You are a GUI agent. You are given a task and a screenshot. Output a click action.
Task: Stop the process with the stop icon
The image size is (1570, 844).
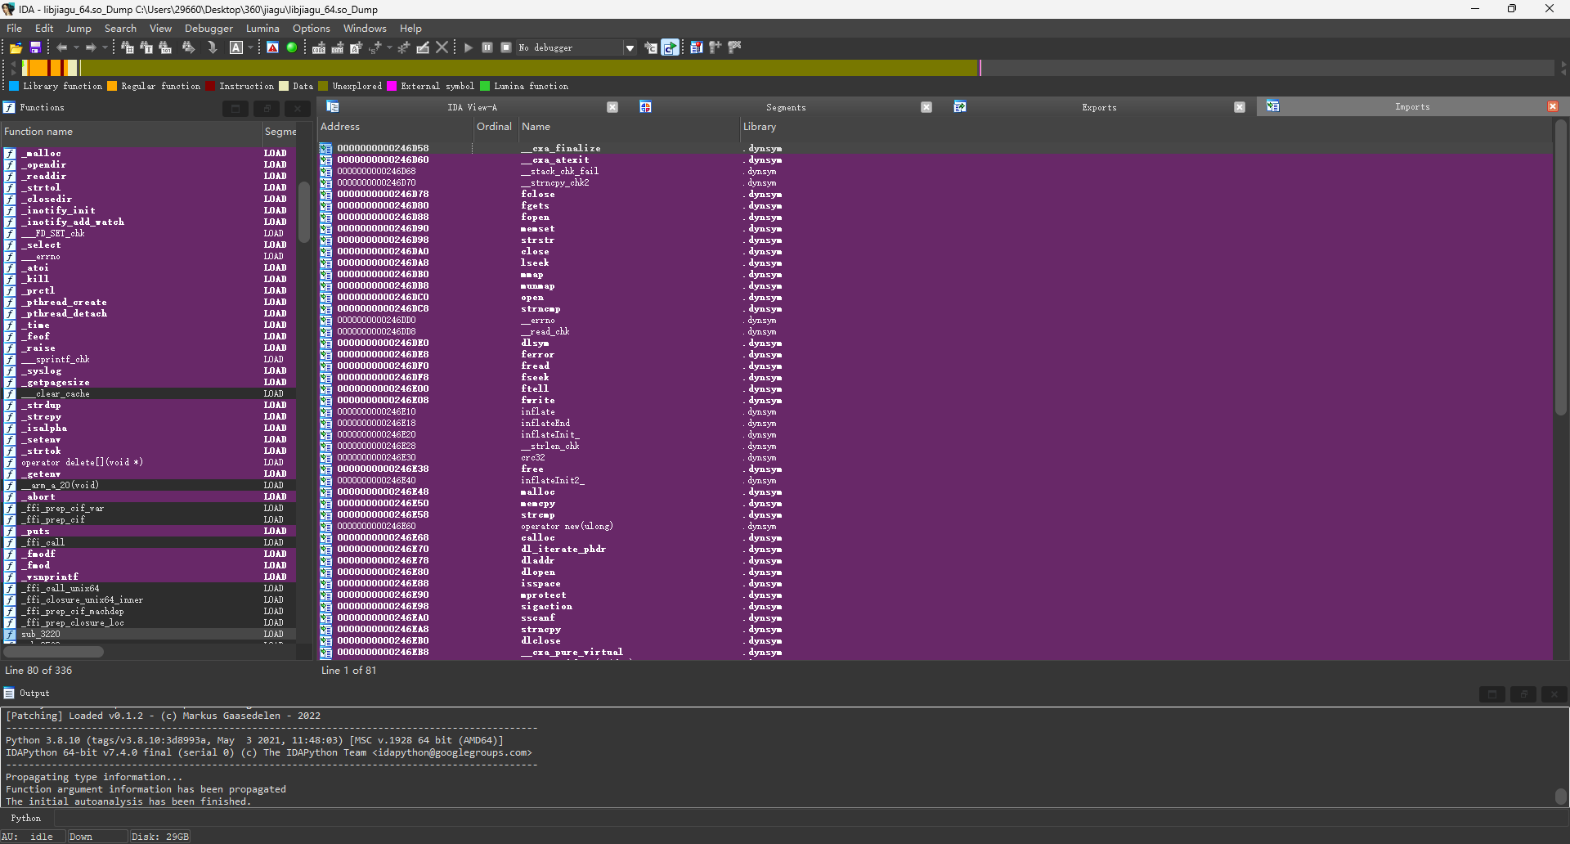tap(506, 47)
